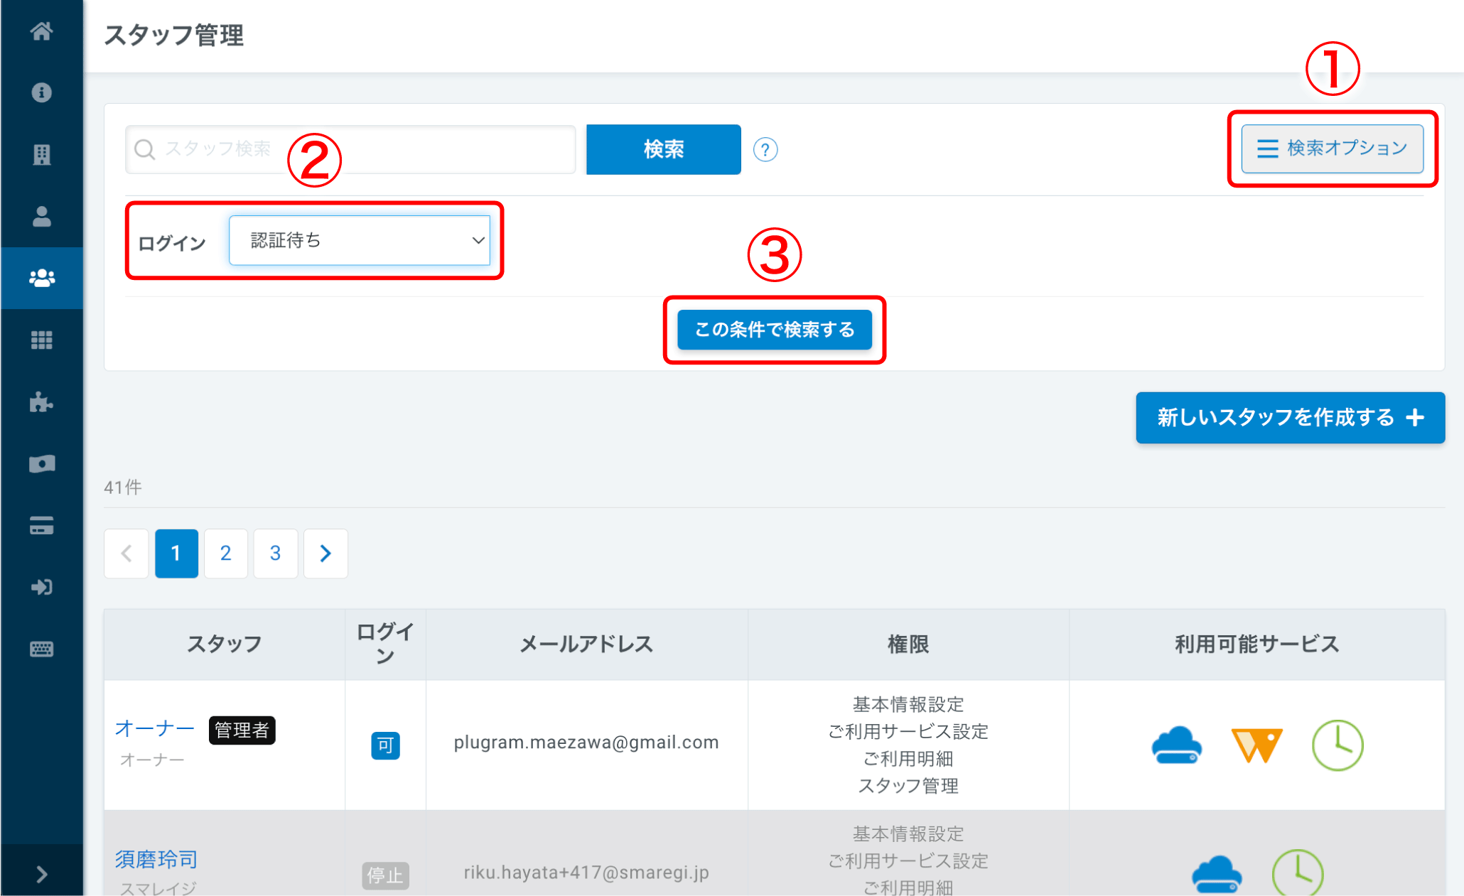This screenshot has width=1464, height=896.
Task: Click next page arrow in pagination
Action: coord(325,554)
